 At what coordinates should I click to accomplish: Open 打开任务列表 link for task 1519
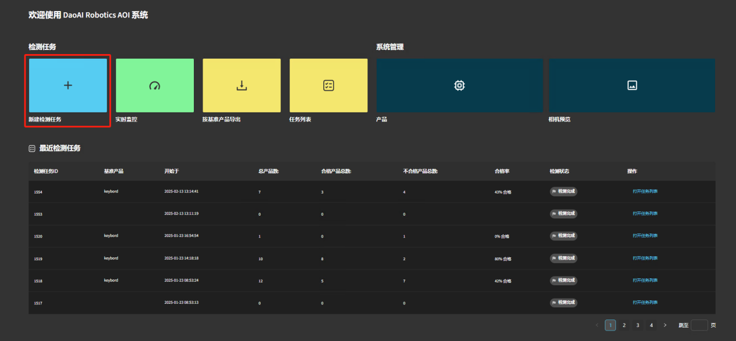[x=645, y=258]
